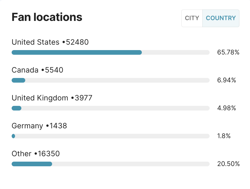This screenshot has height=189, width=250.
Task: Select the United Kingdom 3977 label
Action: click(52, 98)
